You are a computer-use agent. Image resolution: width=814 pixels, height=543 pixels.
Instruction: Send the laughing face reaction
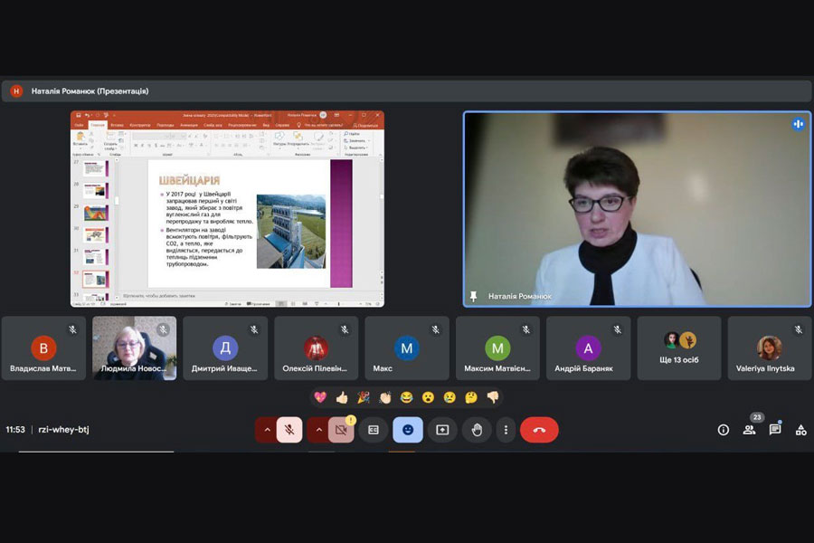tap(406, 397)
